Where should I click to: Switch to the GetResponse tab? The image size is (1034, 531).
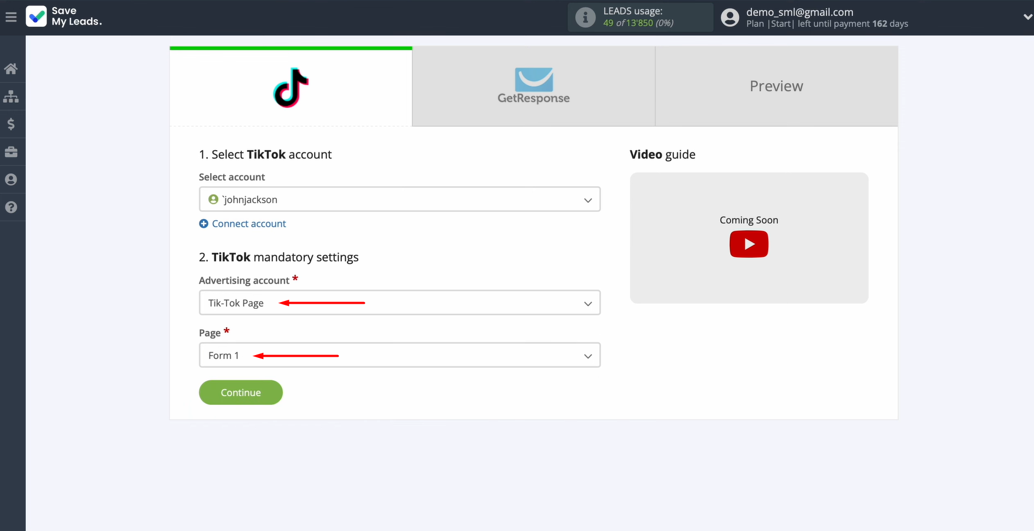coord(533,86)
